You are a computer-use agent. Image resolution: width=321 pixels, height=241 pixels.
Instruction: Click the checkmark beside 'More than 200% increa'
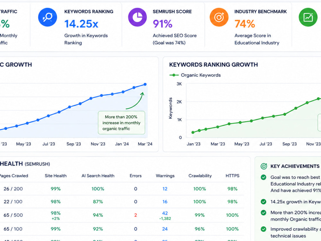coord(264,212)
